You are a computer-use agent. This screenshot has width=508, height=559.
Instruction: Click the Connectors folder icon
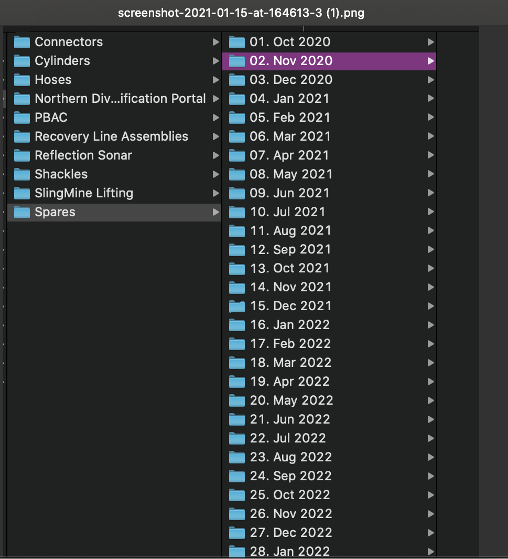(x=22, y=42)
